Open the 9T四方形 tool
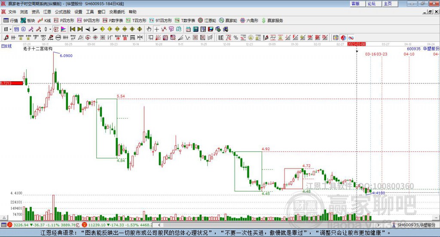This screenshot has height=237, width=440. tap(161, 21)
